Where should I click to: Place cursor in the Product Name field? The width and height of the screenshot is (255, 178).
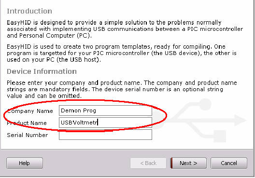point(105,123)
